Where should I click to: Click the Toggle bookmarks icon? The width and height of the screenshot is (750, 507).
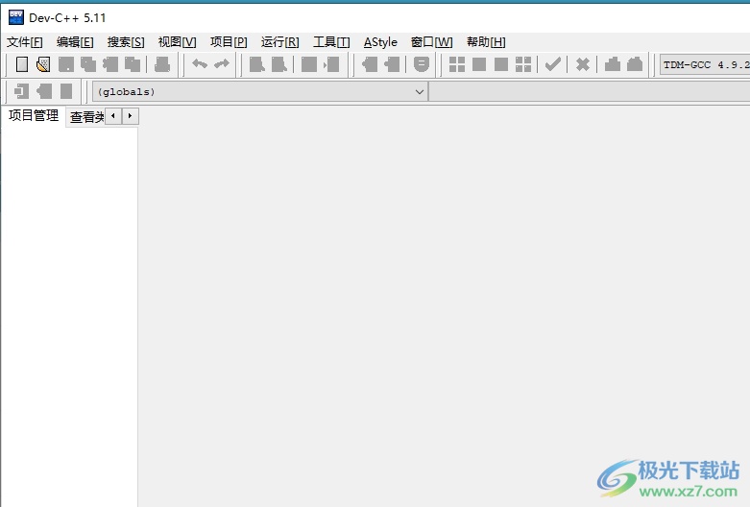coord(44,91)
